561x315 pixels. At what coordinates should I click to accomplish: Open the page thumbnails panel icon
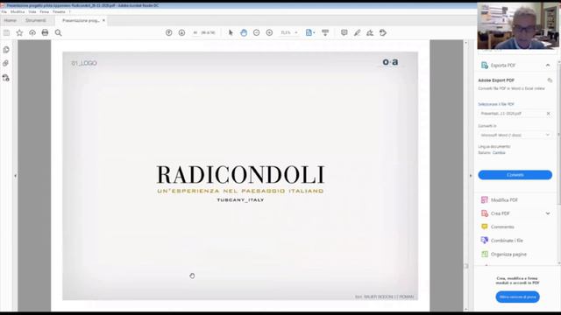(6, 50)
